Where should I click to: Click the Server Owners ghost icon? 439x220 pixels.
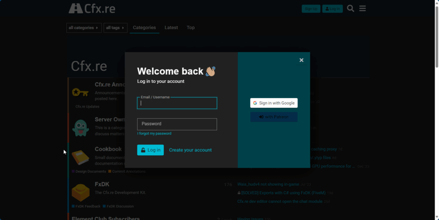[x=81, y=128]
